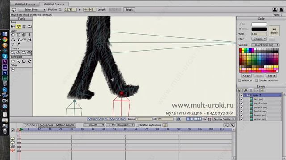The image size is (286, 160).
Task: Select the Zoom Camera tool
Action: [x=18, y=52]
